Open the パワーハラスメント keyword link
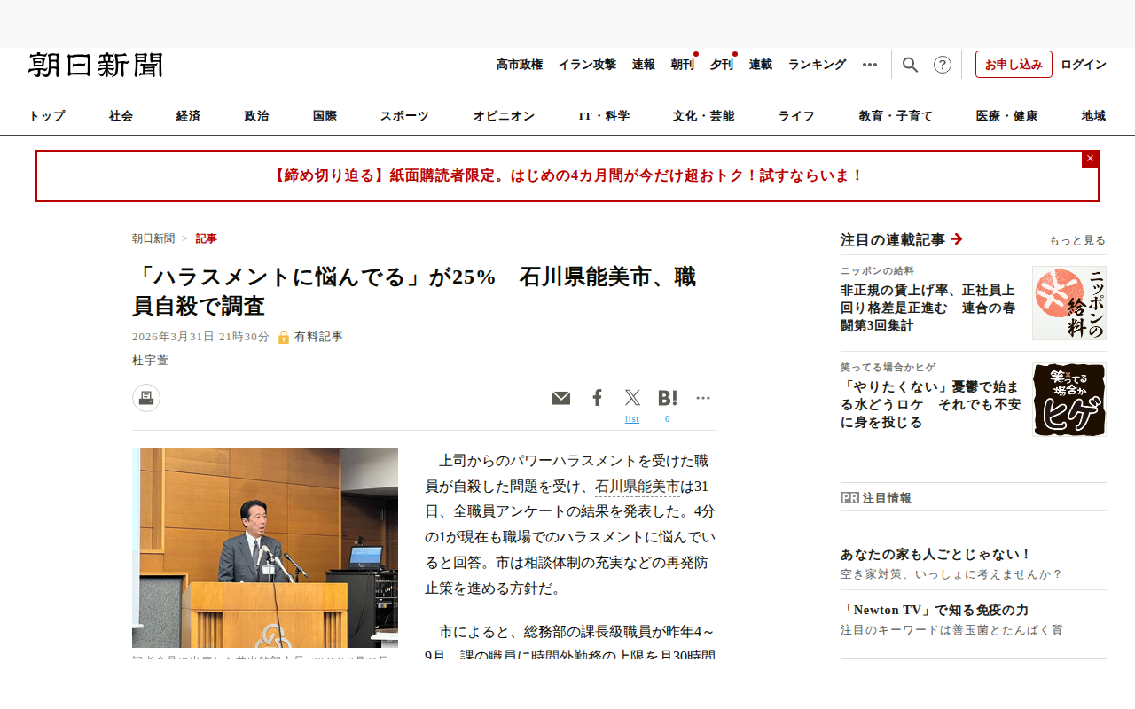The height and width of the screenshot is (709, 1135). tap(573, 461)
